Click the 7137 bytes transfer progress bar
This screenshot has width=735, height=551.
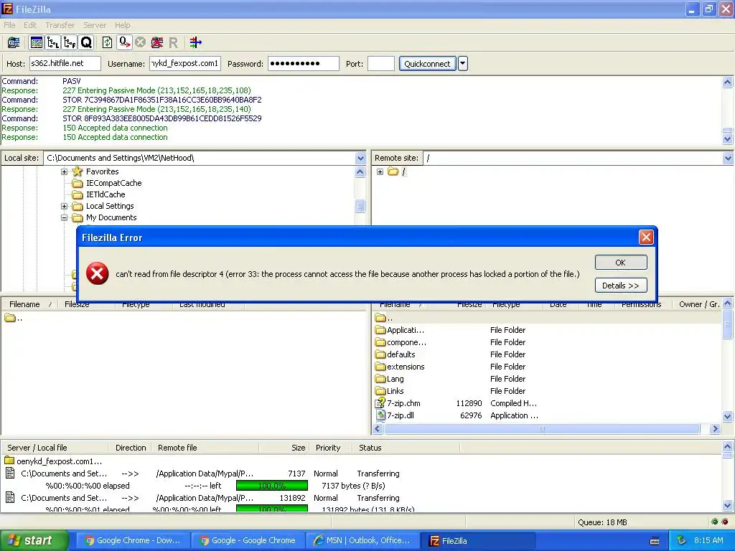pyautogui.click(x=272, y=486)
